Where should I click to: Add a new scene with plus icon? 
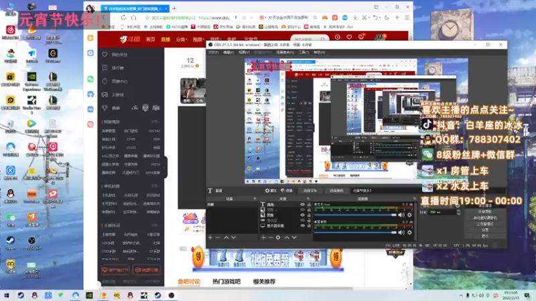point(210,237)
